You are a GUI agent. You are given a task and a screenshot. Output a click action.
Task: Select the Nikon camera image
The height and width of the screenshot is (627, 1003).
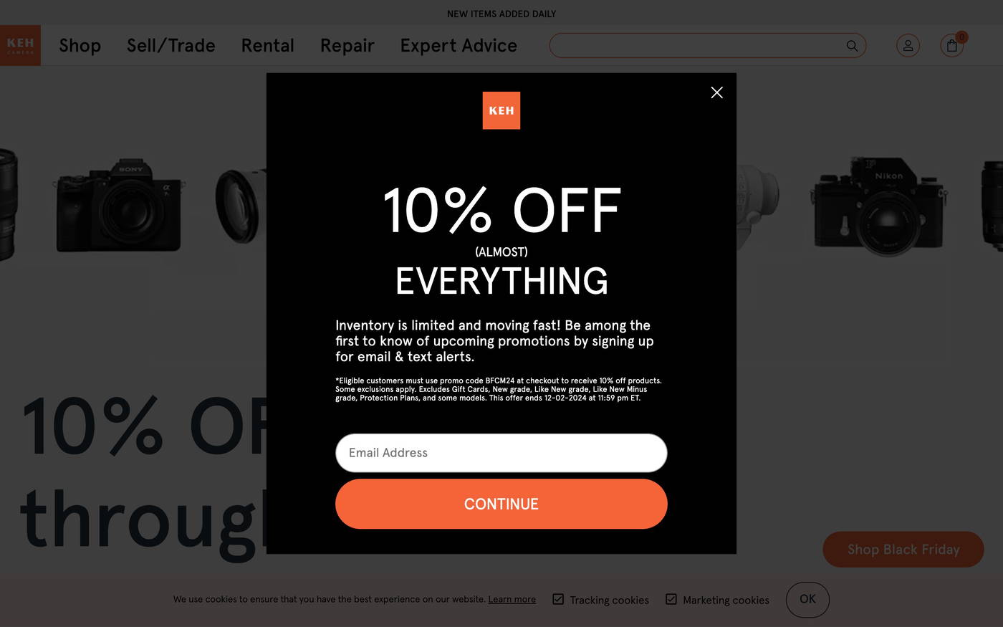[x=879, y=206]
